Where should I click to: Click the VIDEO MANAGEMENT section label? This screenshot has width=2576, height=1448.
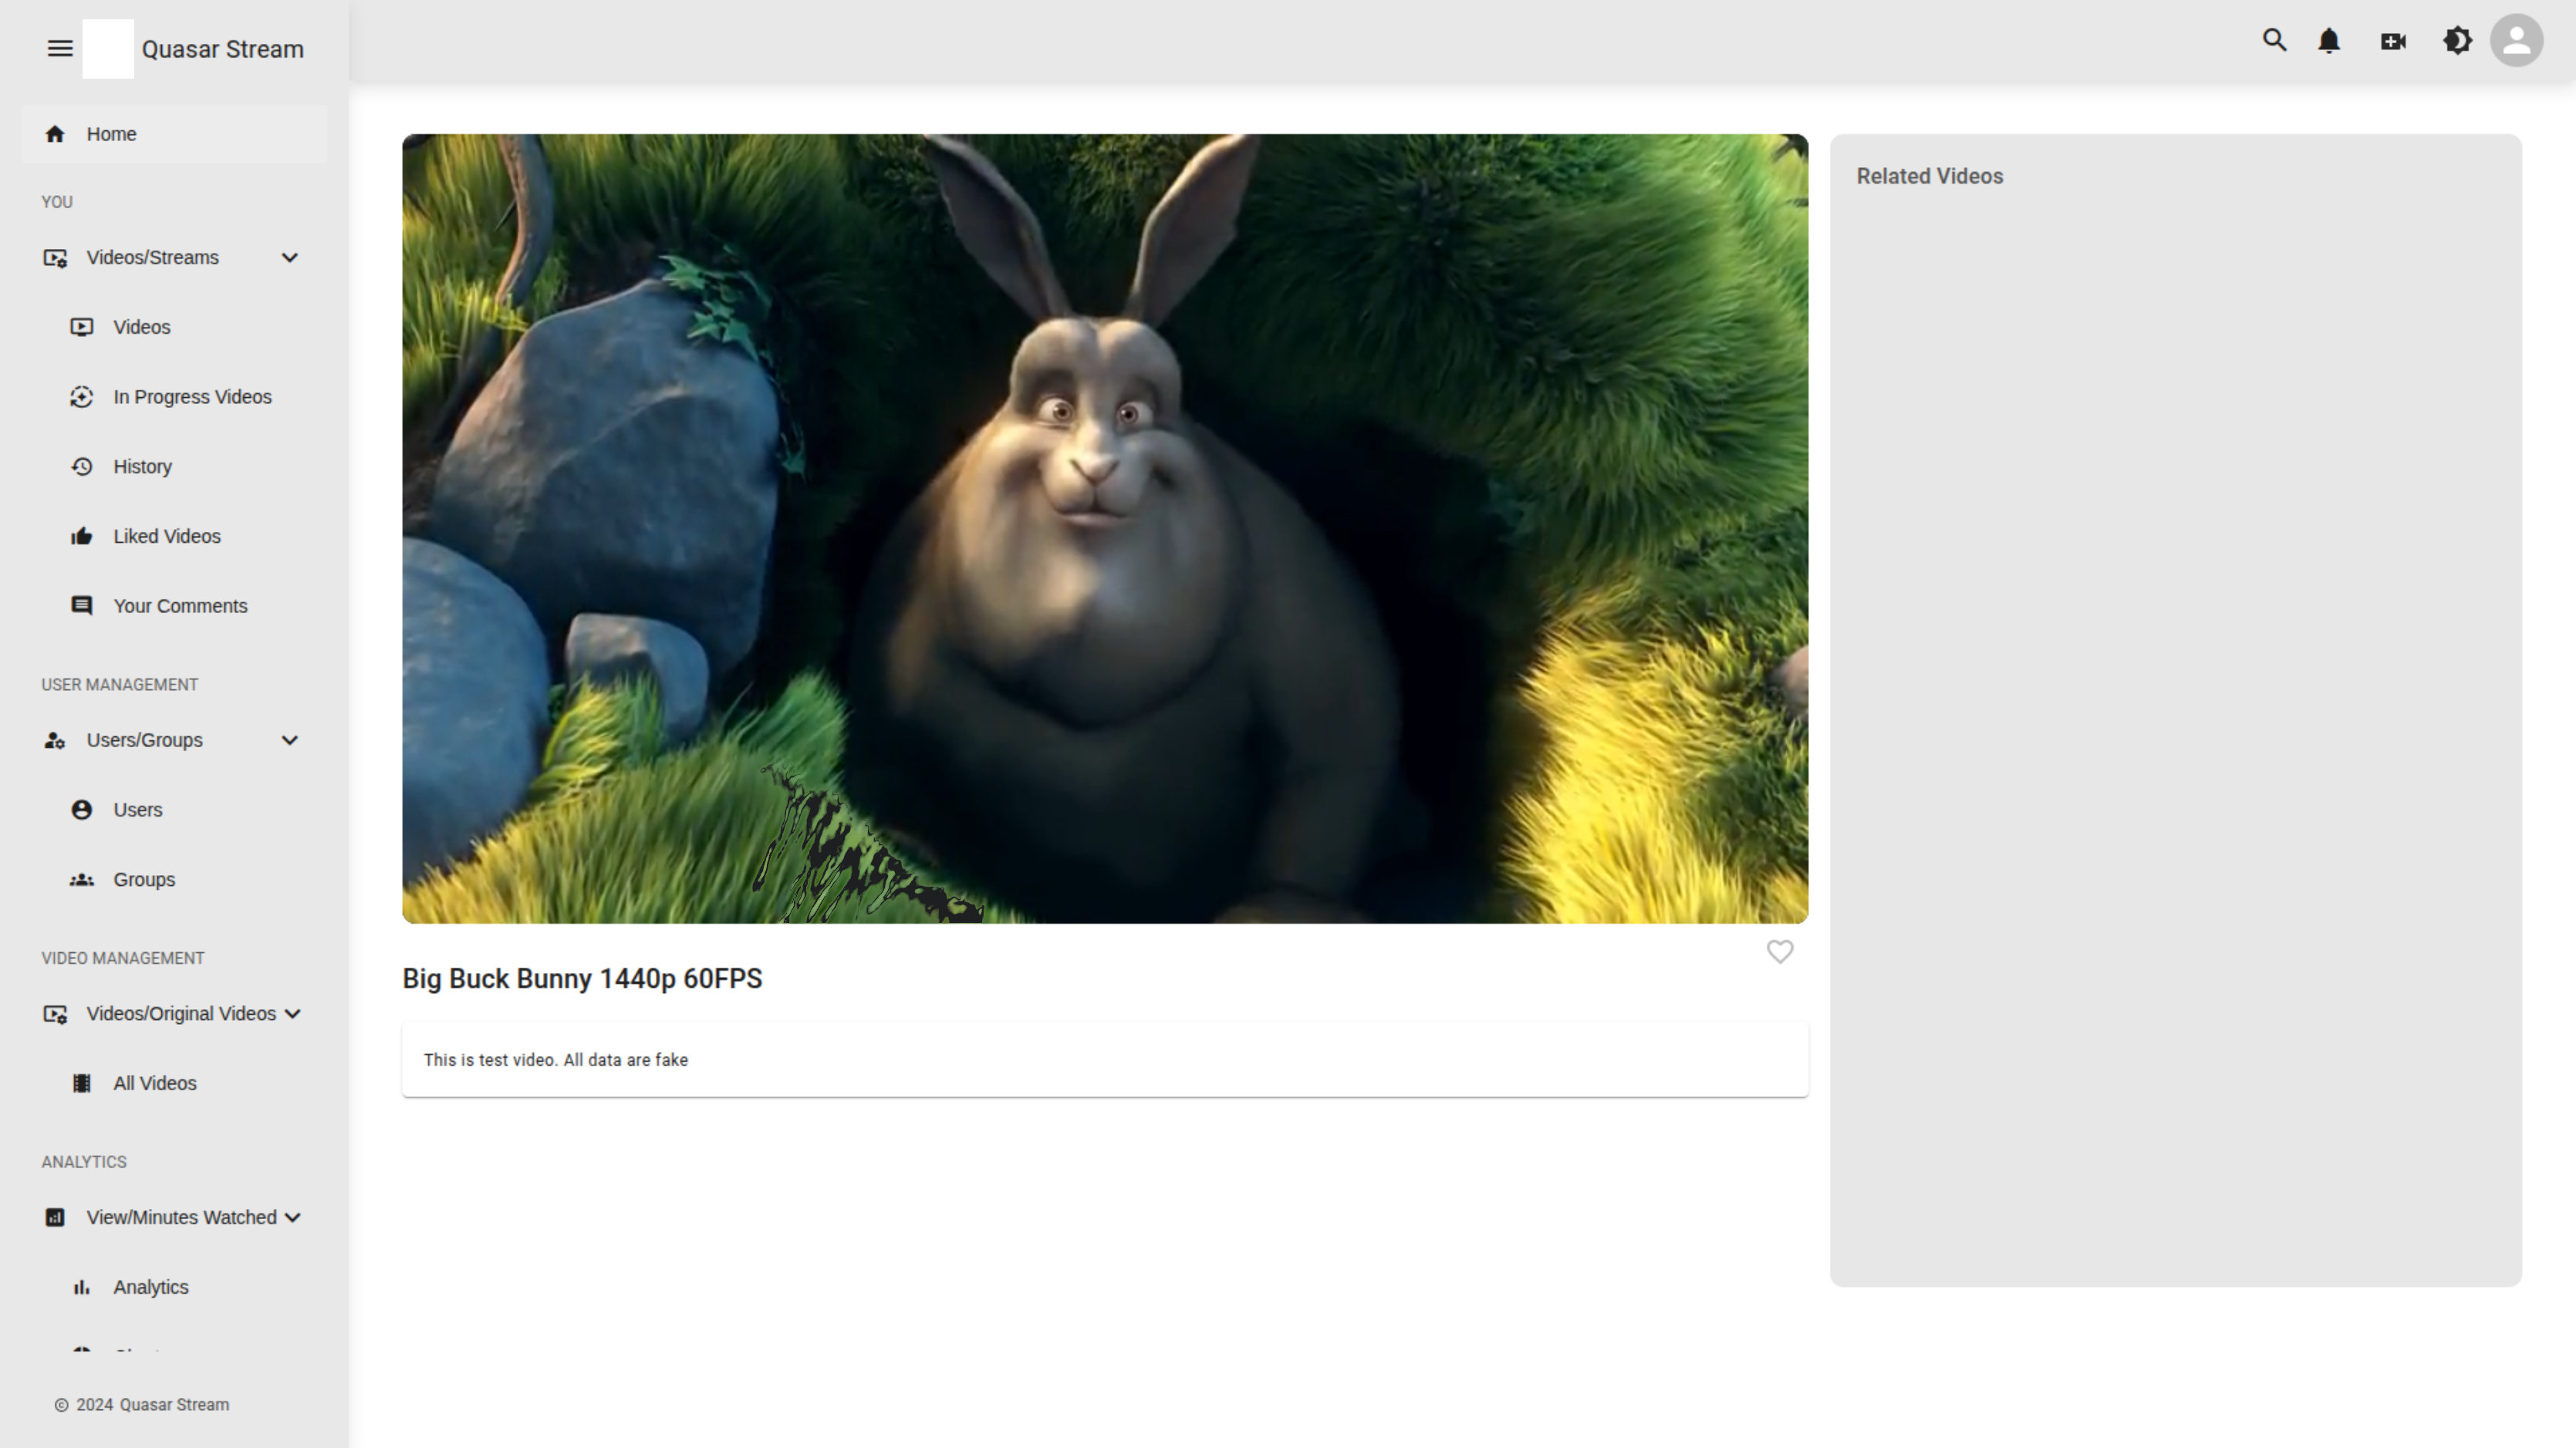[x=122, y=958]
